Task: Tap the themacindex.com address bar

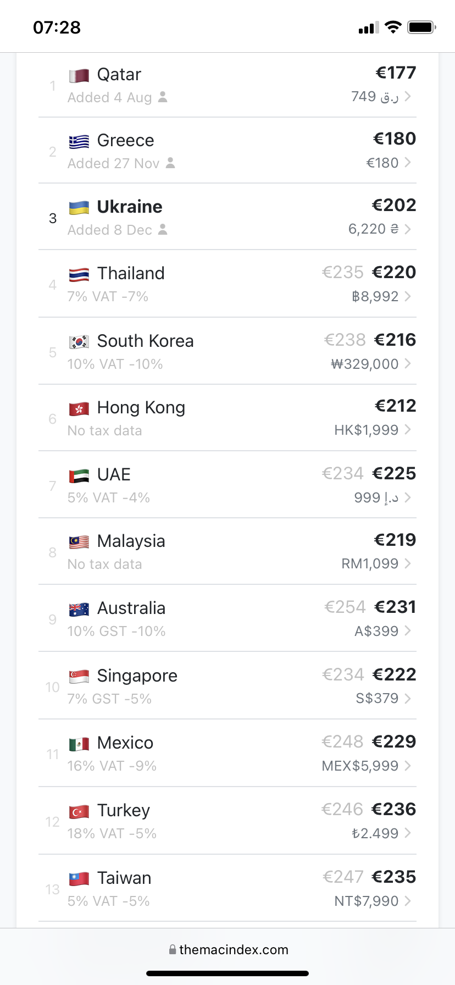Action: pos(227,950)
